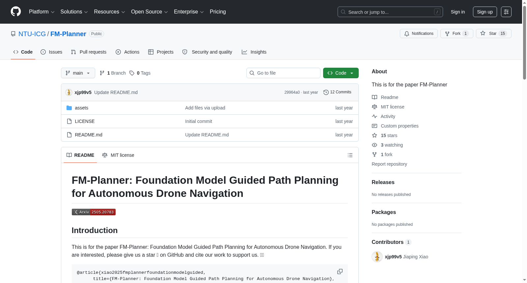Viewport: 527px width, 283px height.
Task: Click the fork icon next to 1 fork
Action: coord(374,154)
